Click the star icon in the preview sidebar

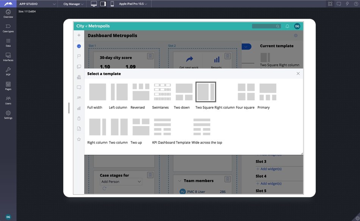(78, 139)
